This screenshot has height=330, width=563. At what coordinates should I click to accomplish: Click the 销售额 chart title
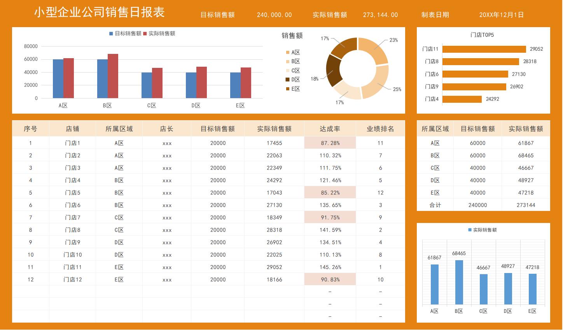[293, 36]
